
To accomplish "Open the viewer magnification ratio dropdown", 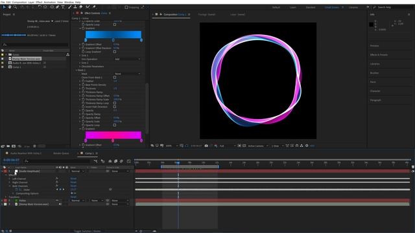I will [171, 146].
